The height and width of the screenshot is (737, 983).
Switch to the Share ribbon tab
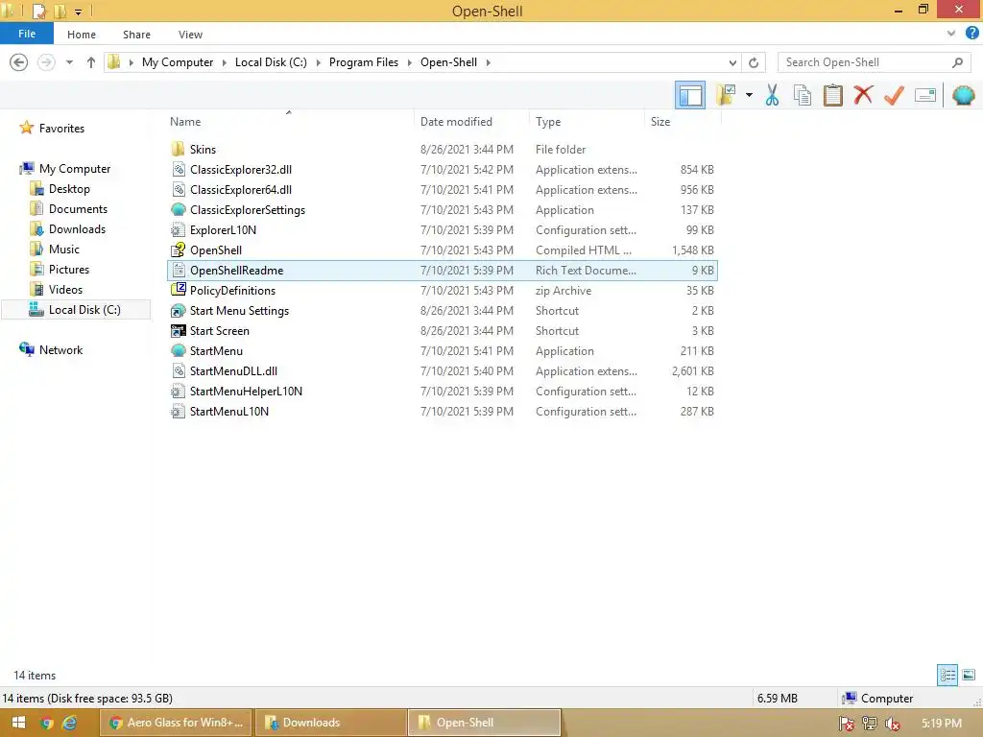[x=136, y=35]
